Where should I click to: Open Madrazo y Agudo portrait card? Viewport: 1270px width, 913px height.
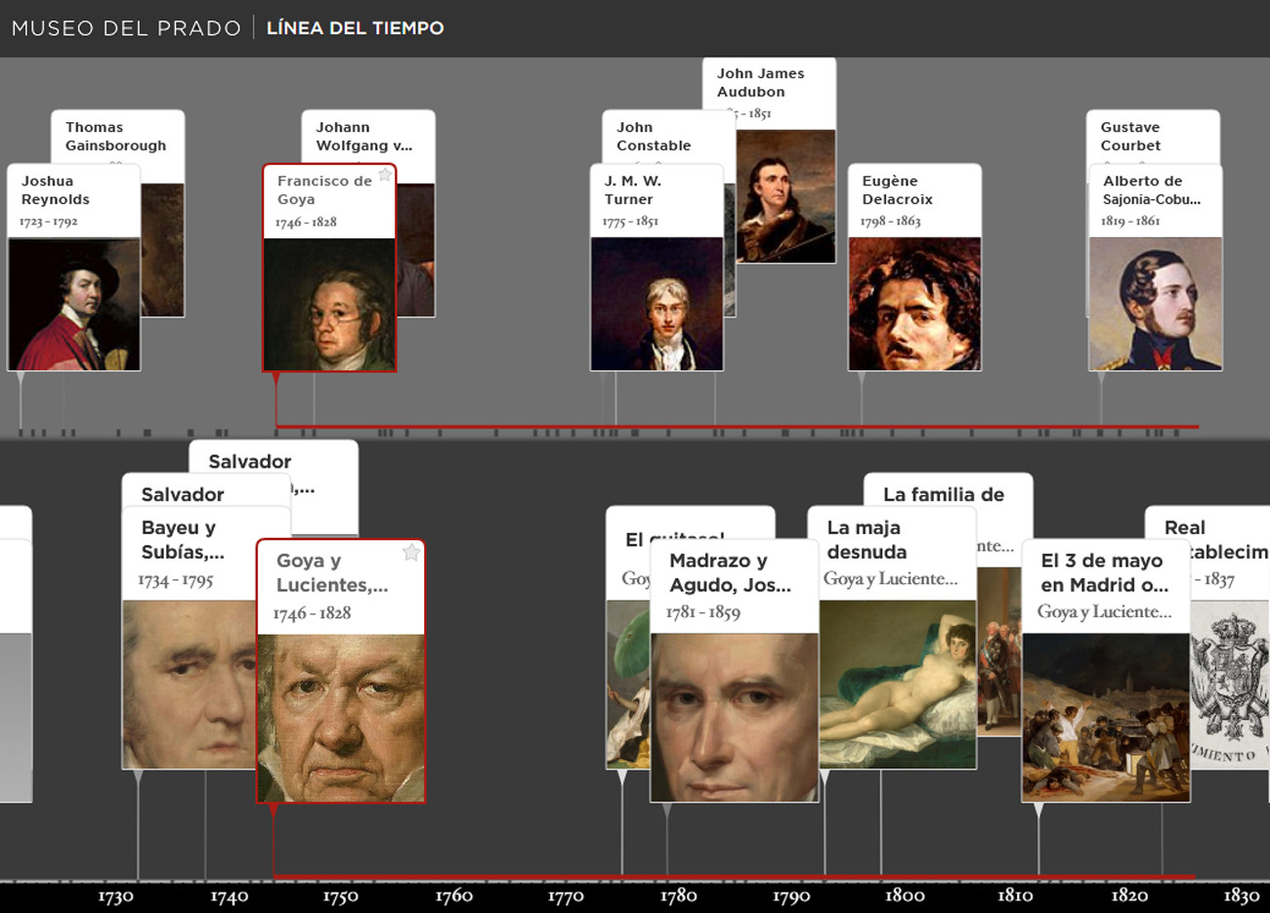pyautogui.click(x=734, y=718)
